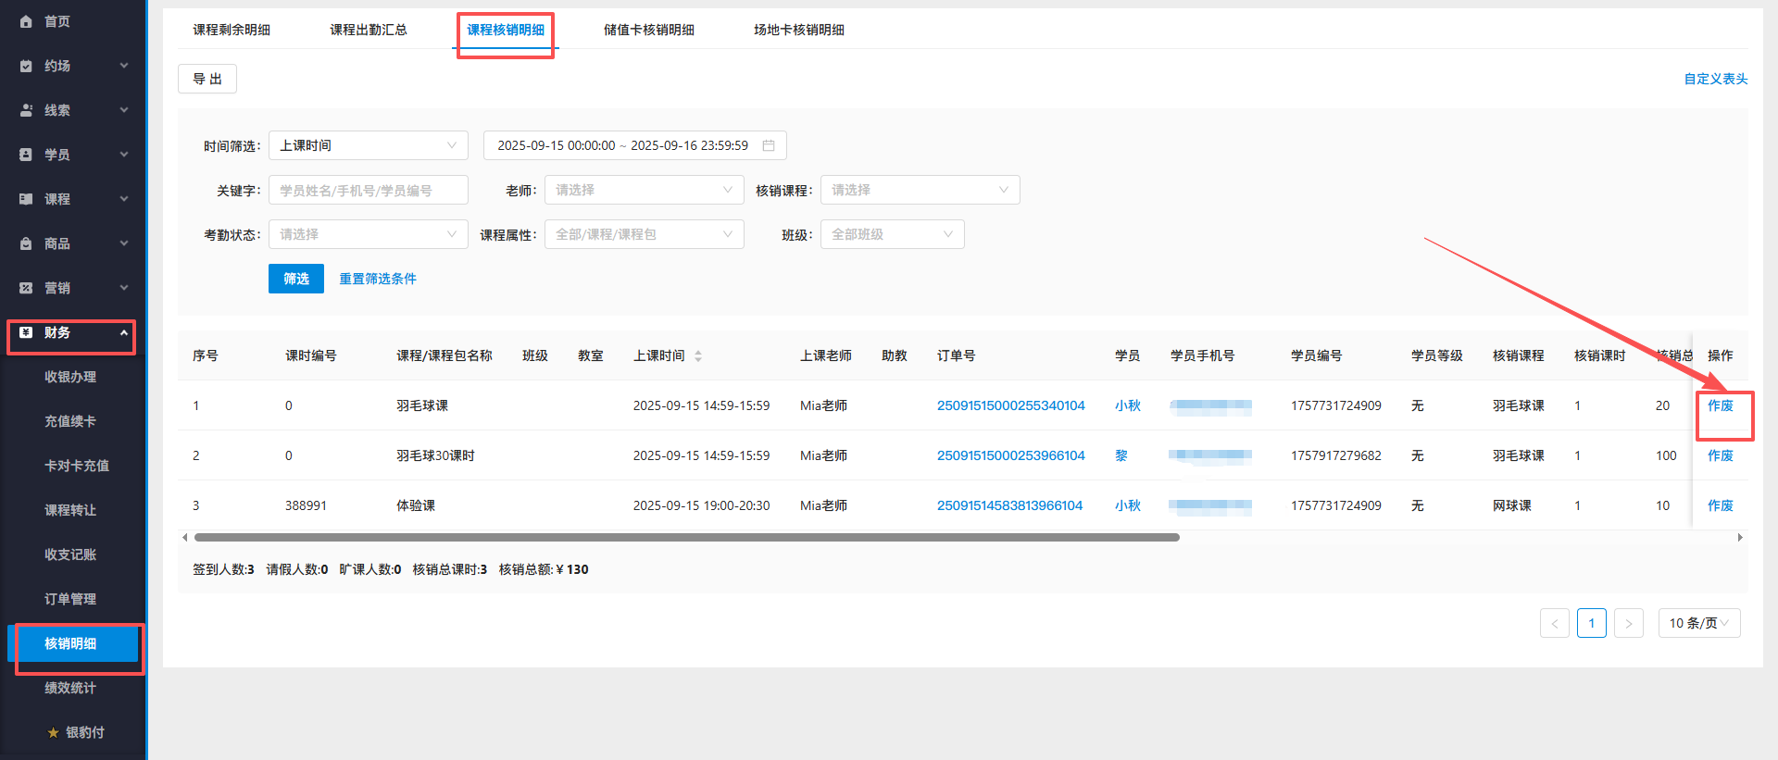This screenshot has width=1778, height=760.
Task: Open the 时间筛选 上课时间 dropdown
Action: [368, 145]
